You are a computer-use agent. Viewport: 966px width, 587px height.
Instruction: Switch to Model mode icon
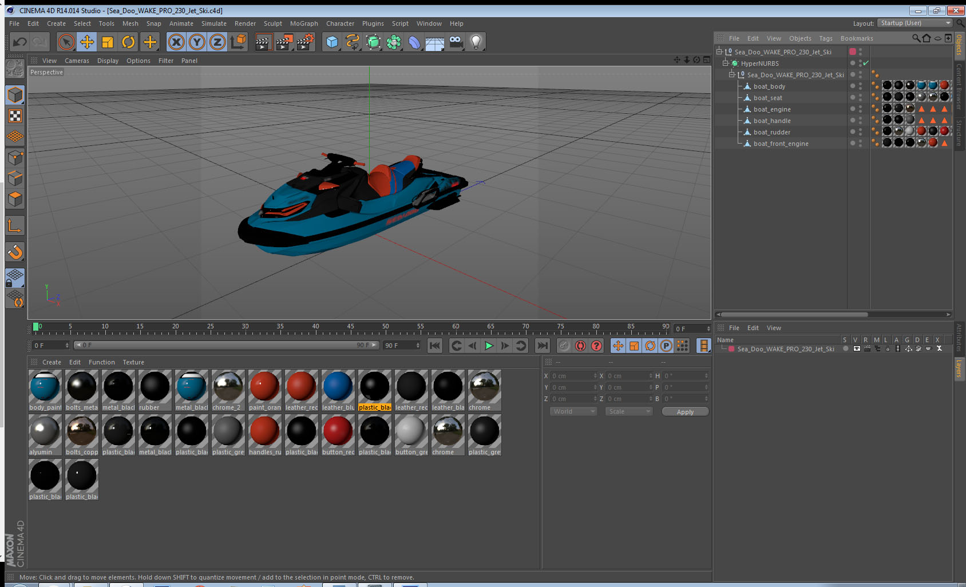(x=15, y=95)
